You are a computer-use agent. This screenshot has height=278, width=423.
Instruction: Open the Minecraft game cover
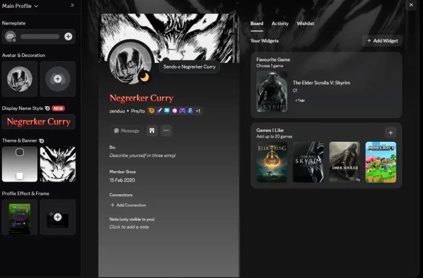point(381,162)
